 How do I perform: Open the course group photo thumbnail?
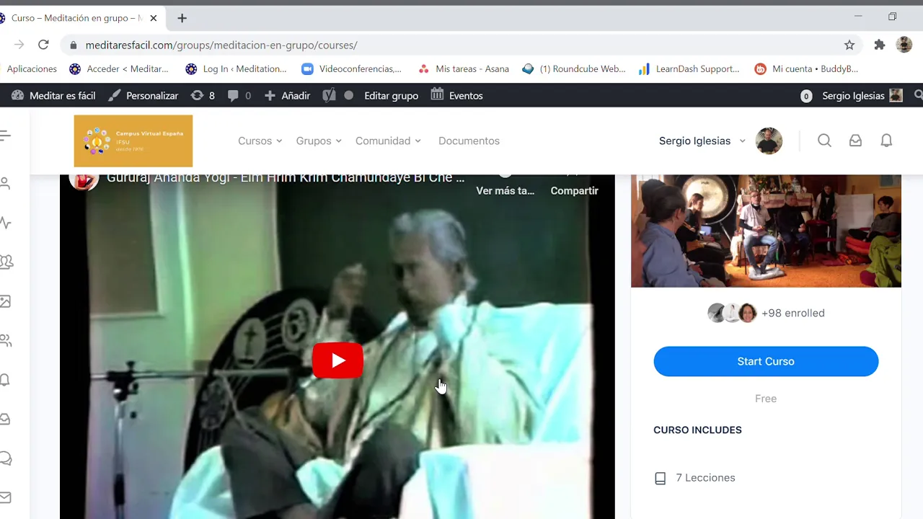766,231
